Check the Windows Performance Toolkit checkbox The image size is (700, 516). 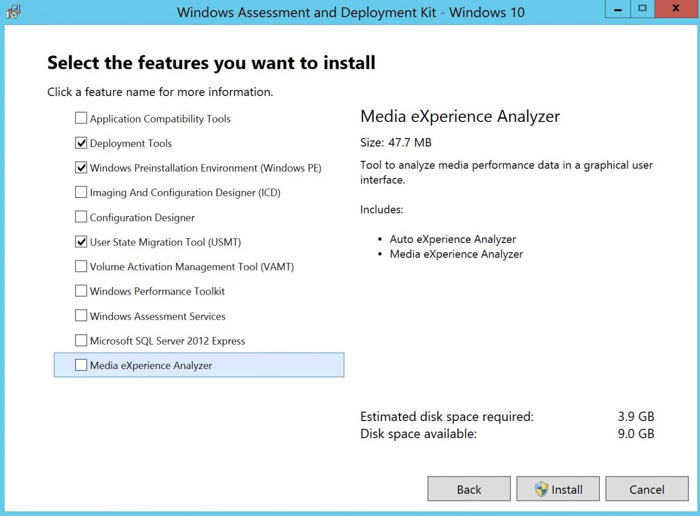[80, 290]
